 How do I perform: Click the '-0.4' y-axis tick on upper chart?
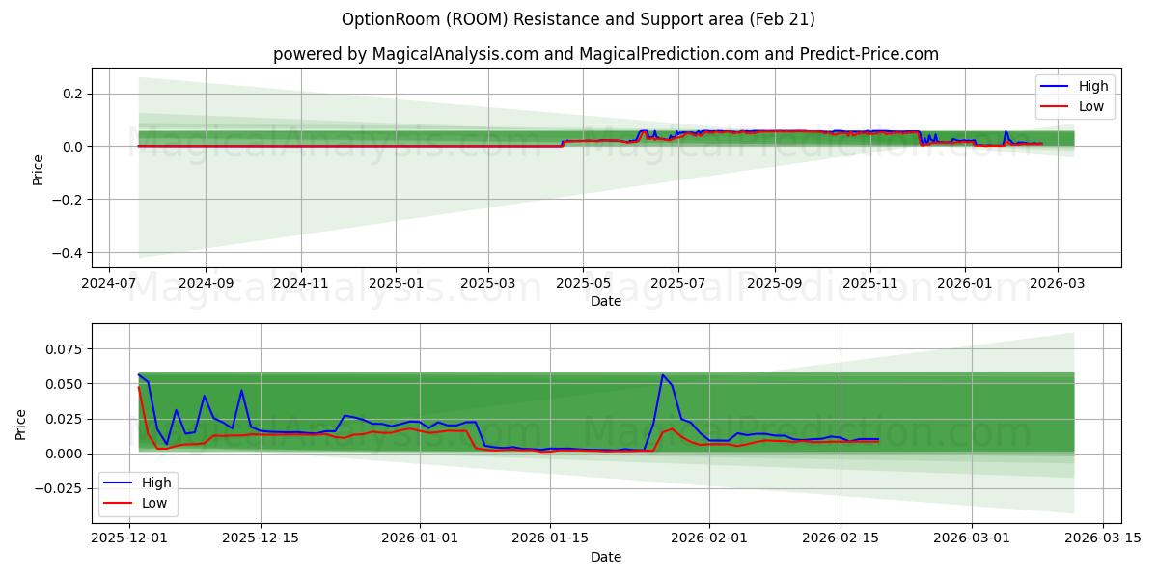tap(69, 253)
